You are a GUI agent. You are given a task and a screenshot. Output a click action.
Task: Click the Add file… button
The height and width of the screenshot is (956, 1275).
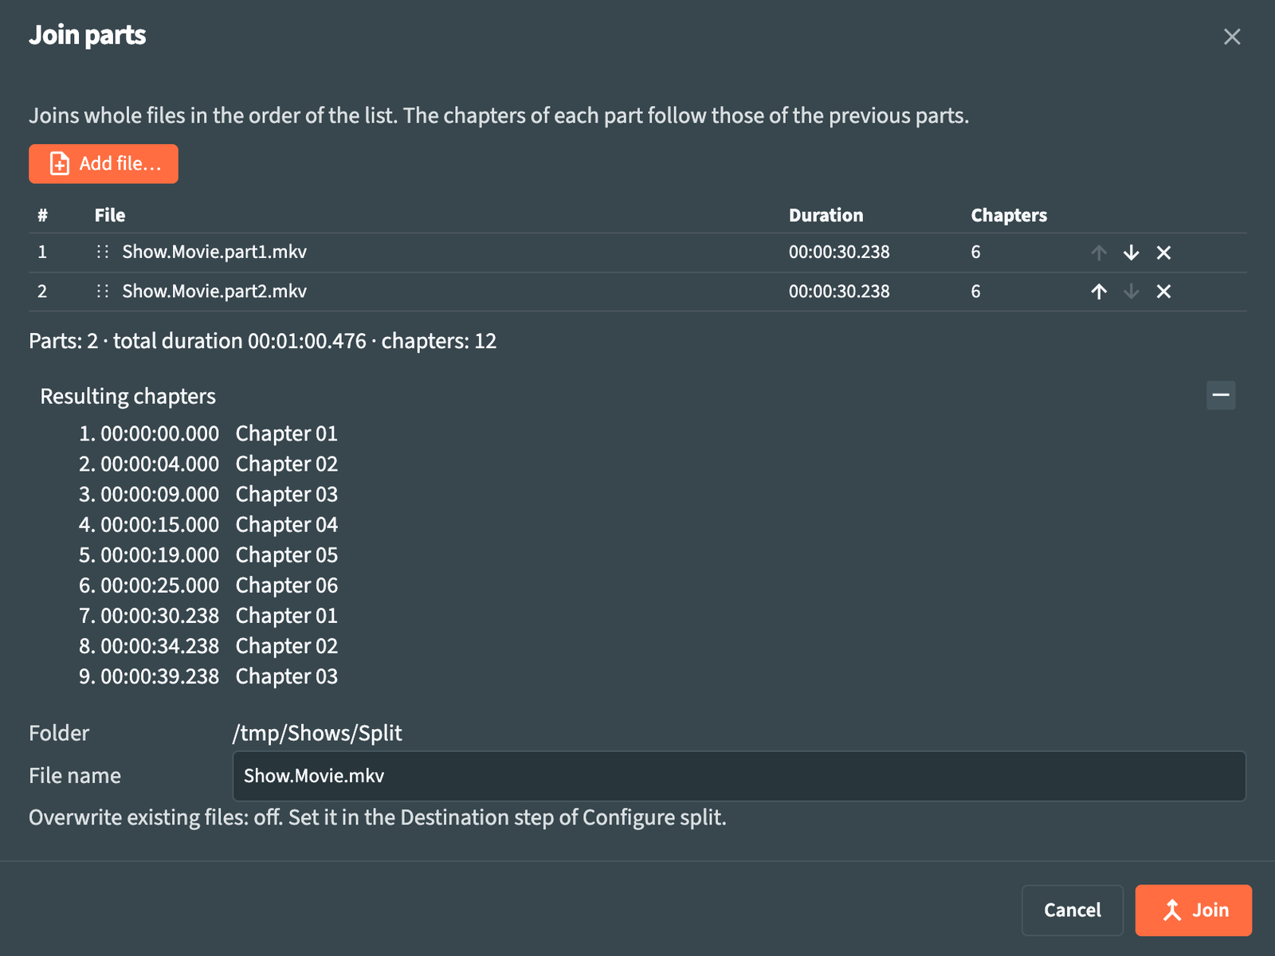[x=104, y=164]
